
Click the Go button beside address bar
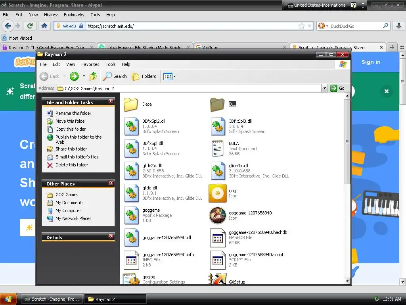(x=338, y=89)
